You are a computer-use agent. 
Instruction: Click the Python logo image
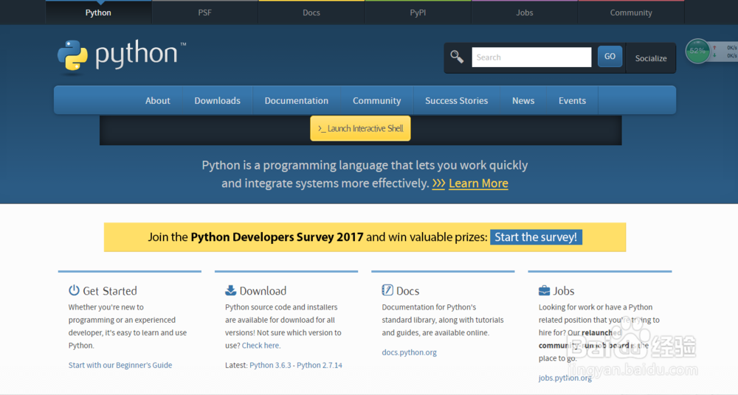[x=122, y=57]
